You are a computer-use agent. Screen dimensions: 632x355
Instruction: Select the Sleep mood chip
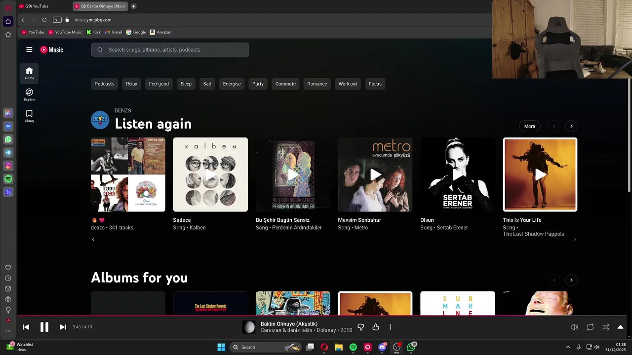click(x=186, y=84)
